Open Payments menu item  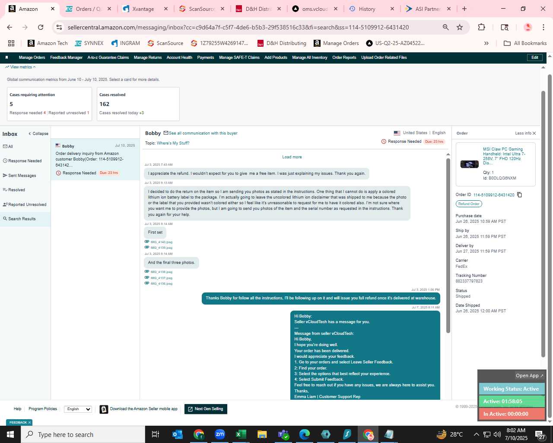[x=206, y=58]
